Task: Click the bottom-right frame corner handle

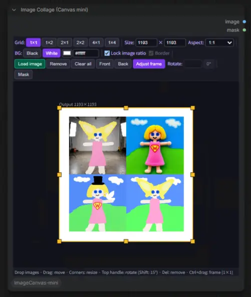Action: click(x=192, y=241)
